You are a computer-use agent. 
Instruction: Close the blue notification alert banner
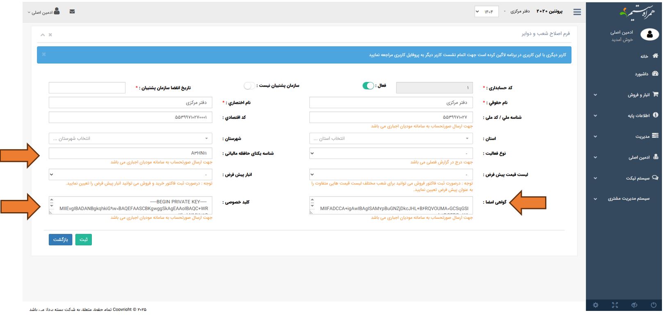pyautogui.click(x=44, y=54)
